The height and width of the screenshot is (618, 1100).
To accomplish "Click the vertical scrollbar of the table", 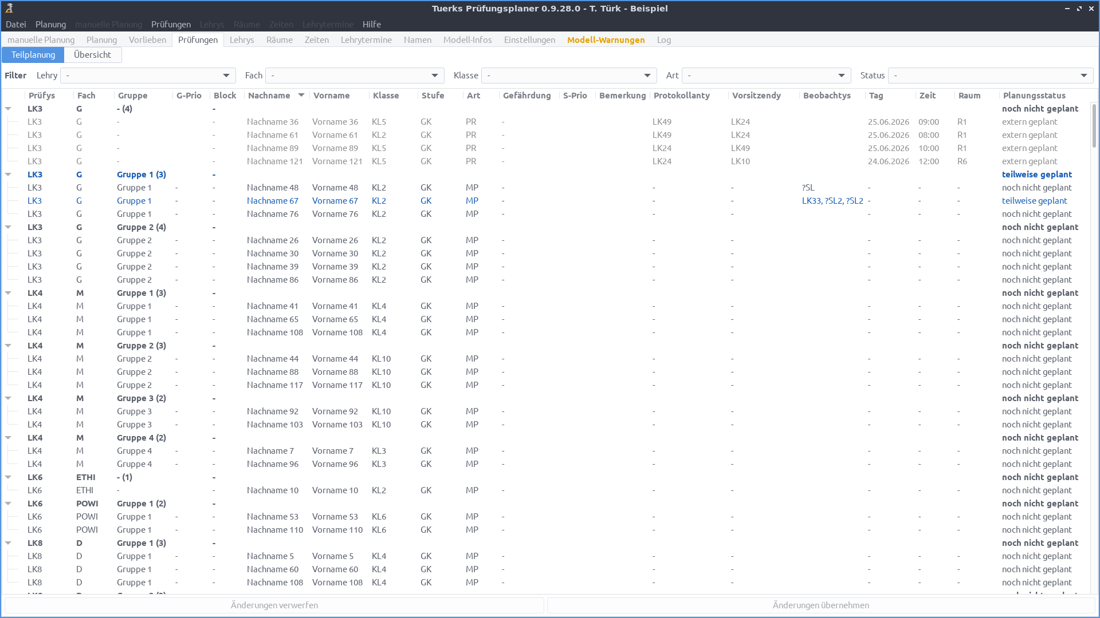I will 1094,126.
